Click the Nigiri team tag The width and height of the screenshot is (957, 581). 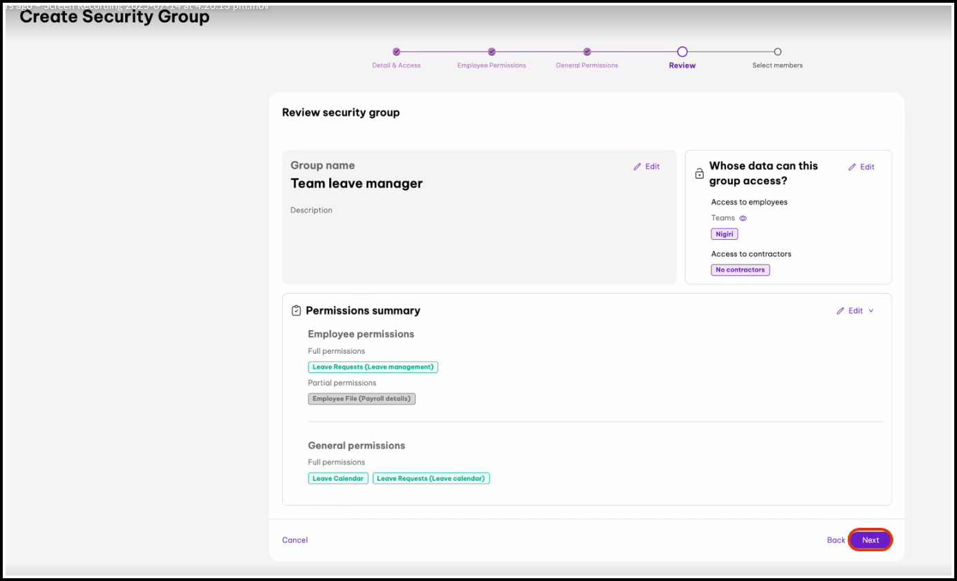[724, 234]
